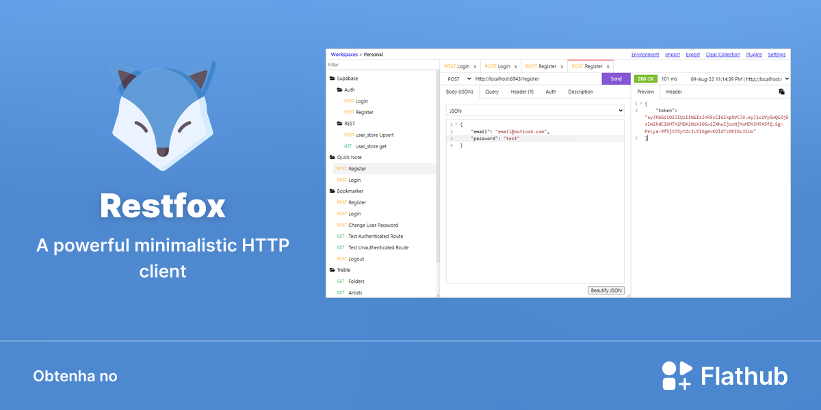Click the Restfox fox logo
This screenshot has height=410, width=821.
[163, 115]
